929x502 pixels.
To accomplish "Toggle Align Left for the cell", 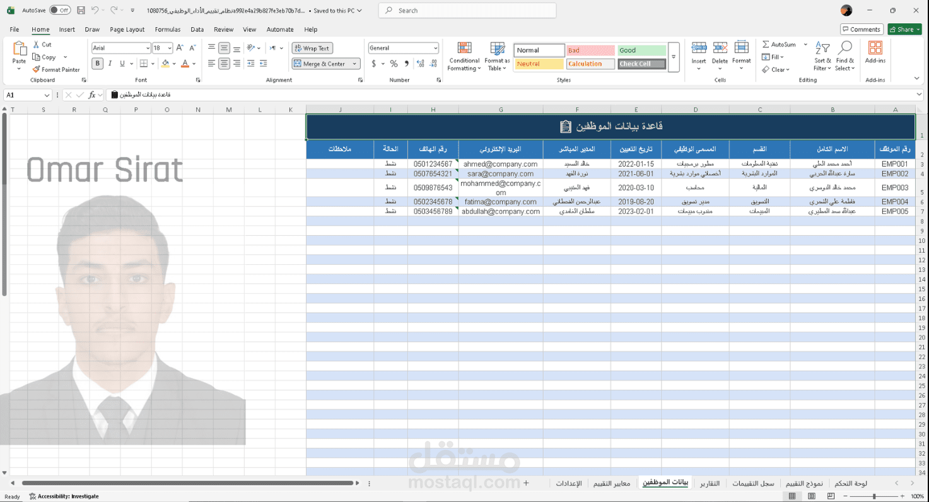I will (x=211, y=63).
